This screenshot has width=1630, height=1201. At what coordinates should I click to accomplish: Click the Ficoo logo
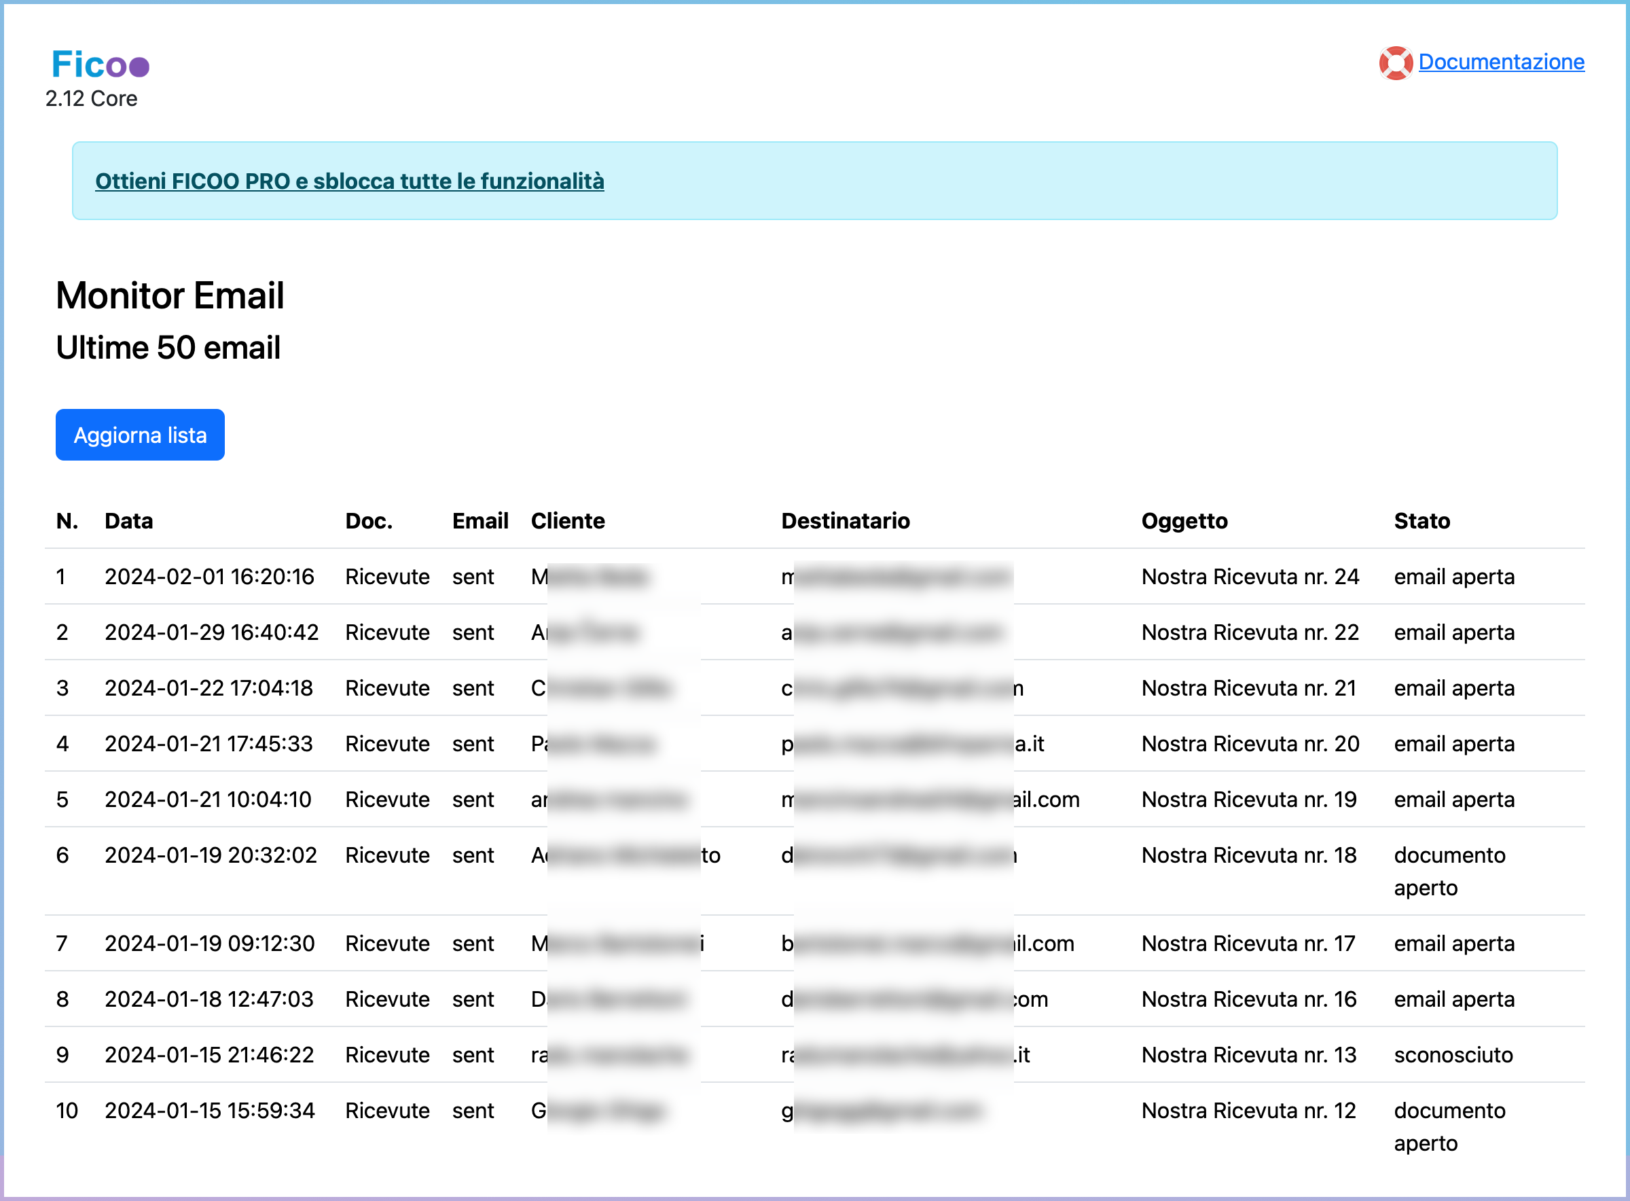tap(100, 65)
